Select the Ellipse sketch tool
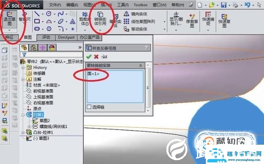This screenshot has width=264, height=164. [x=60, y=21]
